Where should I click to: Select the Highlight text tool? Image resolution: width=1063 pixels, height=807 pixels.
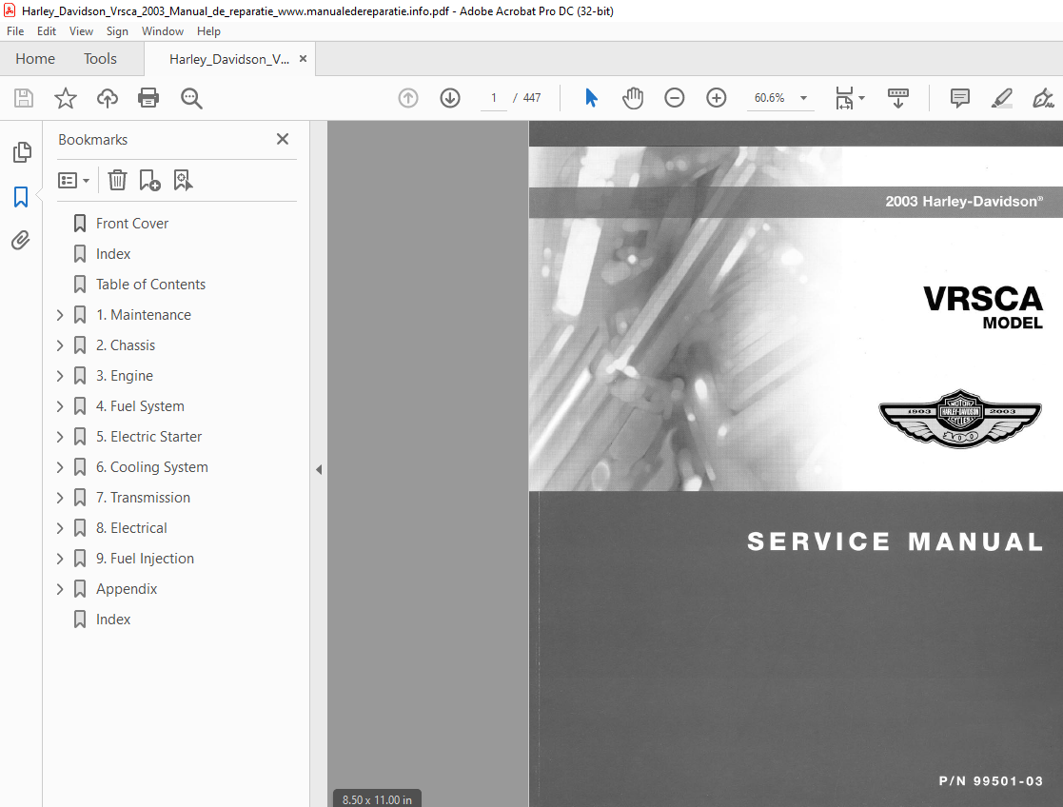[1002, 98]
